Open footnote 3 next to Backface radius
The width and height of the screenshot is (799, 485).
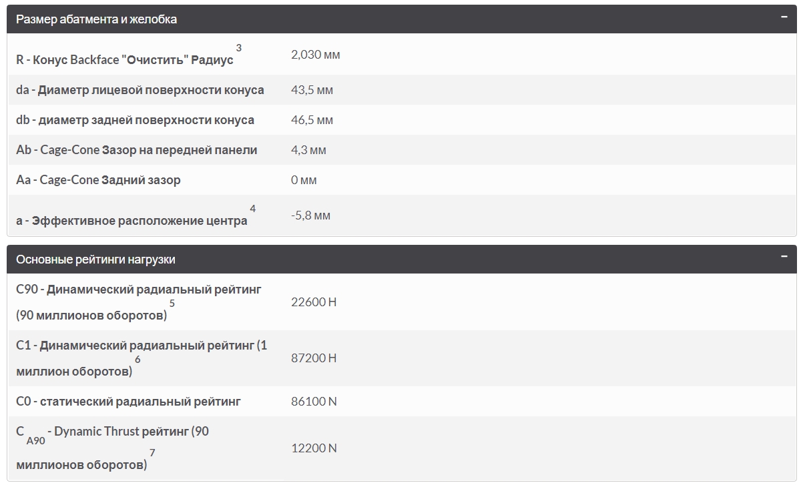(x=239, y=48)
